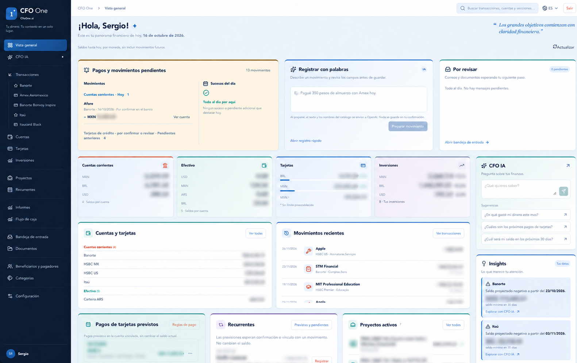Click the Salir button
The height and width of the screenshot is (363, 577).
coord(569,8)
